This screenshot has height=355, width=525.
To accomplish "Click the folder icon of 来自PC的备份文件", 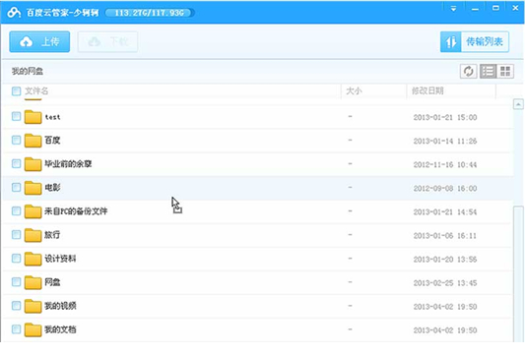I will tap(33, 211).
